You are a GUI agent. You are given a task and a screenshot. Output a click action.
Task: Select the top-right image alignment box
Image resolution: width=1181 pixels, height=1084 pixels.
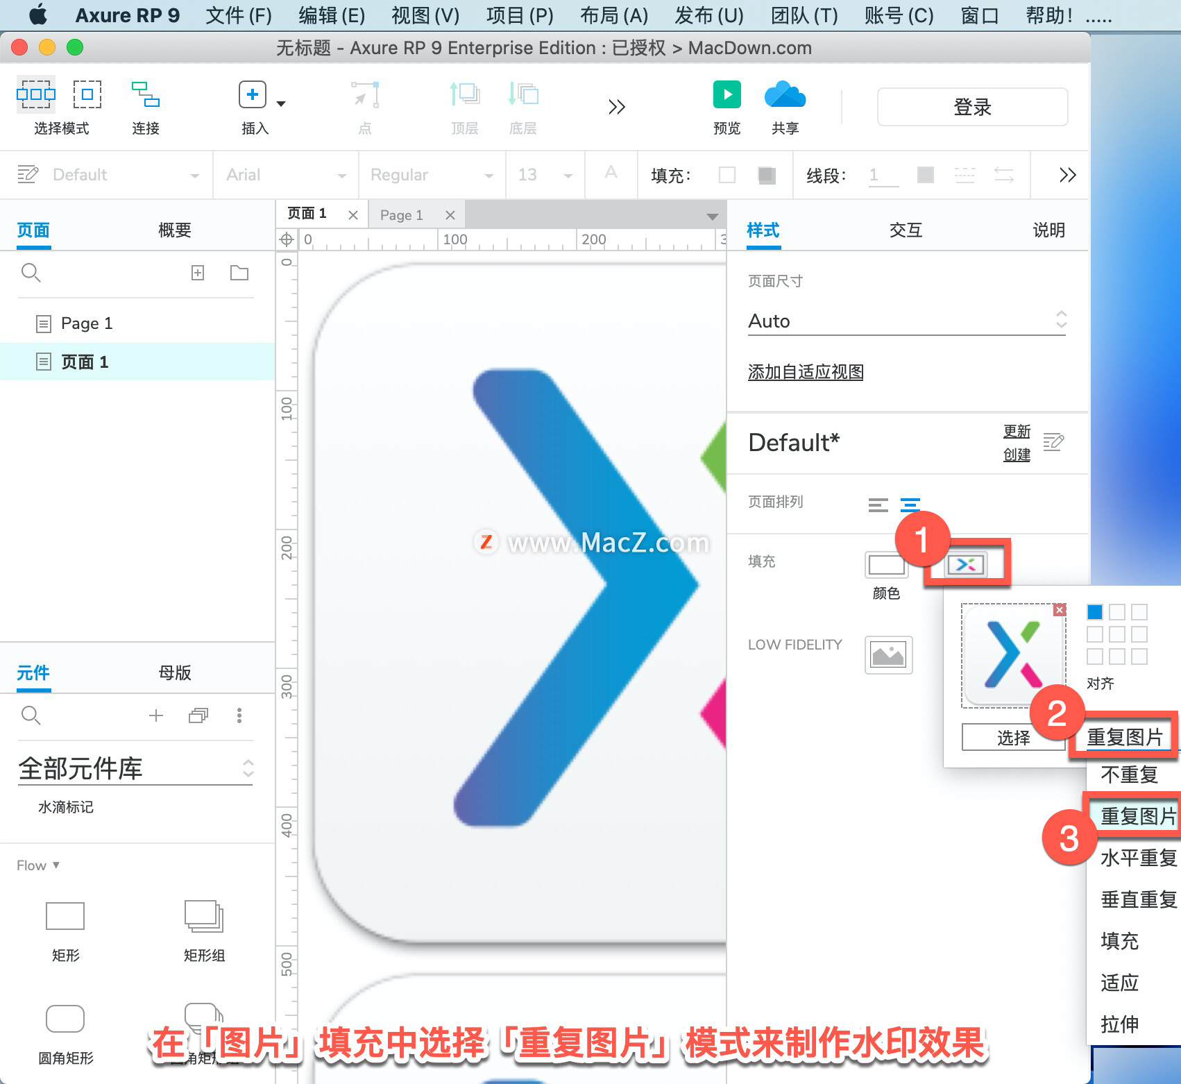(1139, 612)
